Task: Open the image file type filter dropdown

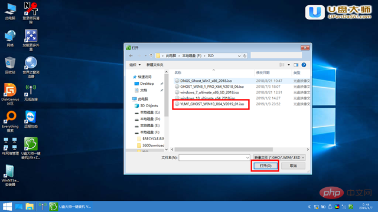Action: [x=279, y=158]
